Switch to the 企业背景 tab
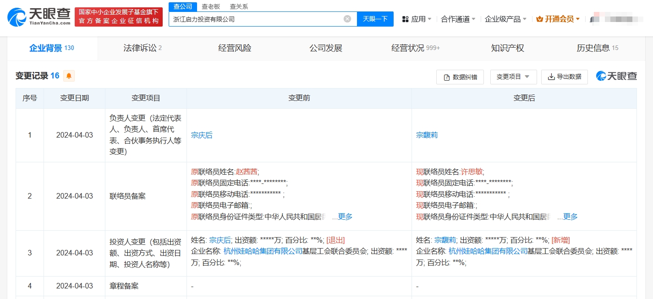This screenshot has height=299, width=653. point(52,48)
